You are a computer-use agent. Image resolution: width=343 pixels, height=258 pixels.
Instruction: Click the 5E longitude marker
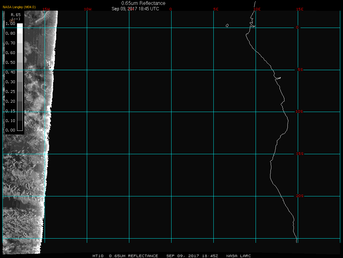[216, 9]
